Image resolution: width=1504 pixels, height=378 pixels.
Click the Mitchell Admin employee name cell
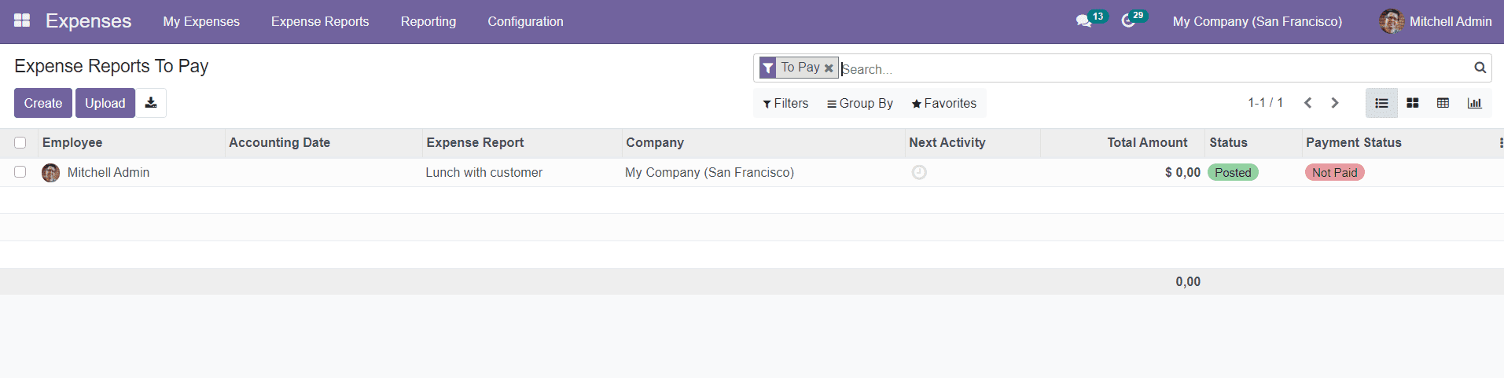click(x=108, y=173)
